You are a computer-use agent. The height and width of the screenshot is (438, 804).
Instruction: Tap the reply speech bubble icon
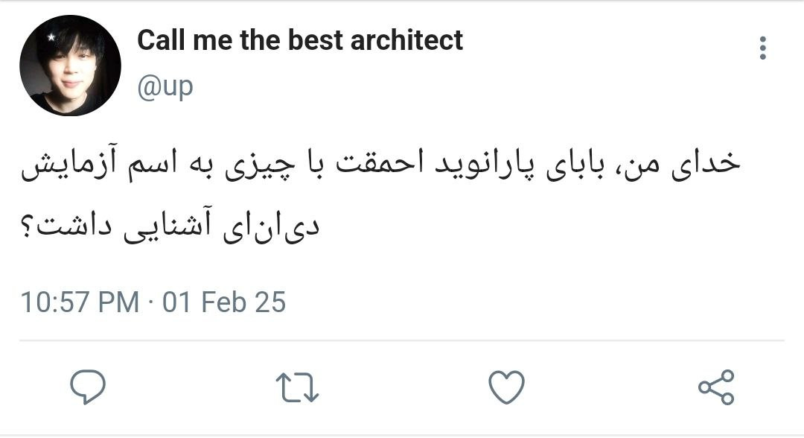pyautogui.click(x=88, y=387)
